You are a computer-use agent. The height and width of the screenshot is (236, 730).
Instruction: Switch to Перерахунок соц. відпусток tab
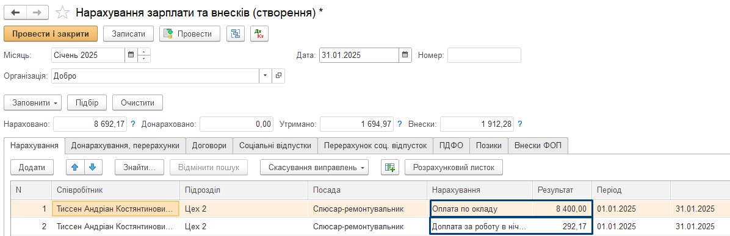click(375, 145)
